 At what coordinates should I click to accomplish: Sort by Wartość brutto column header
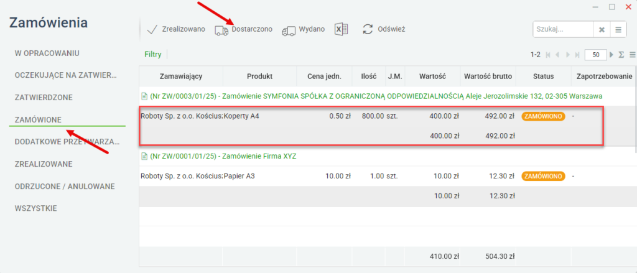click(488, 76)
